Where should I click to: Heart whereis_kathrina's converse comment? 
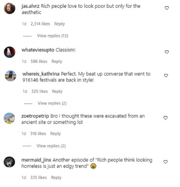[x=166, y=75]
